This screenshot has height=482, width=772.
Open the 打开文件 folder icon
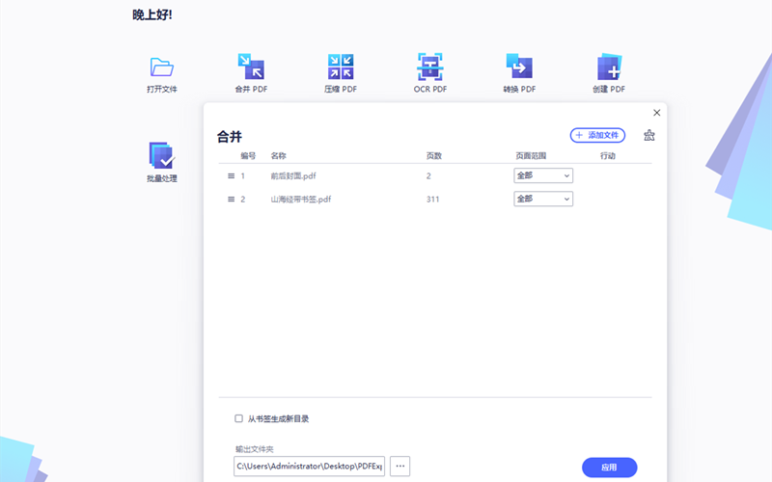(161, 67)
